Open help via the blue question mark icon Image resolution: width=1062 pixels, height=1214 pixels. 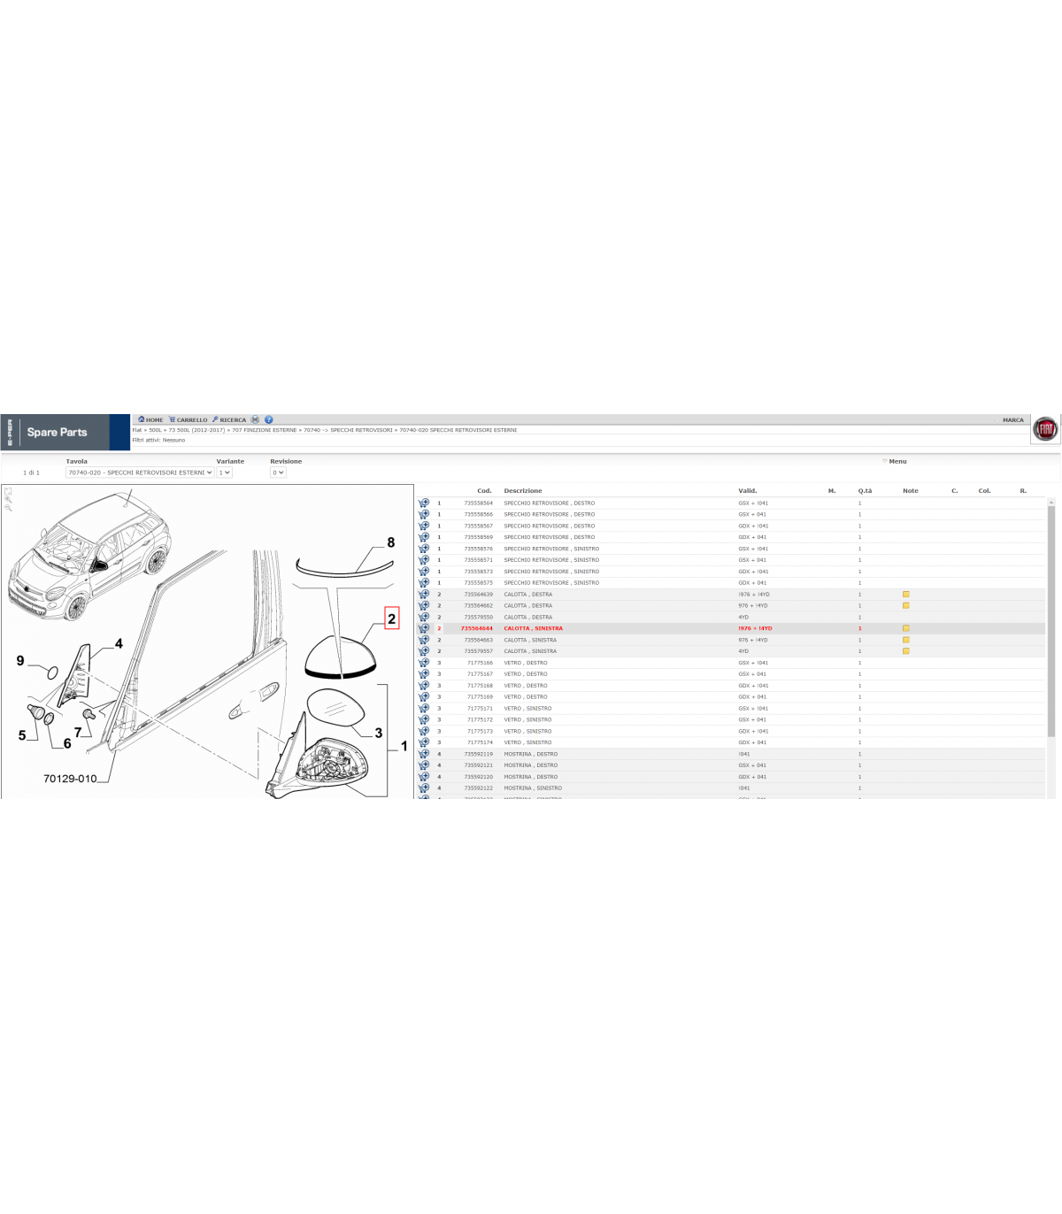click(268, 419)
